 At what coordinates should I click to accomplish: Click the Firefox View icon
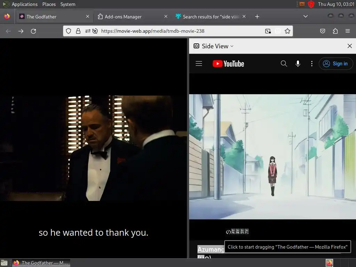[x=7, y=17]
